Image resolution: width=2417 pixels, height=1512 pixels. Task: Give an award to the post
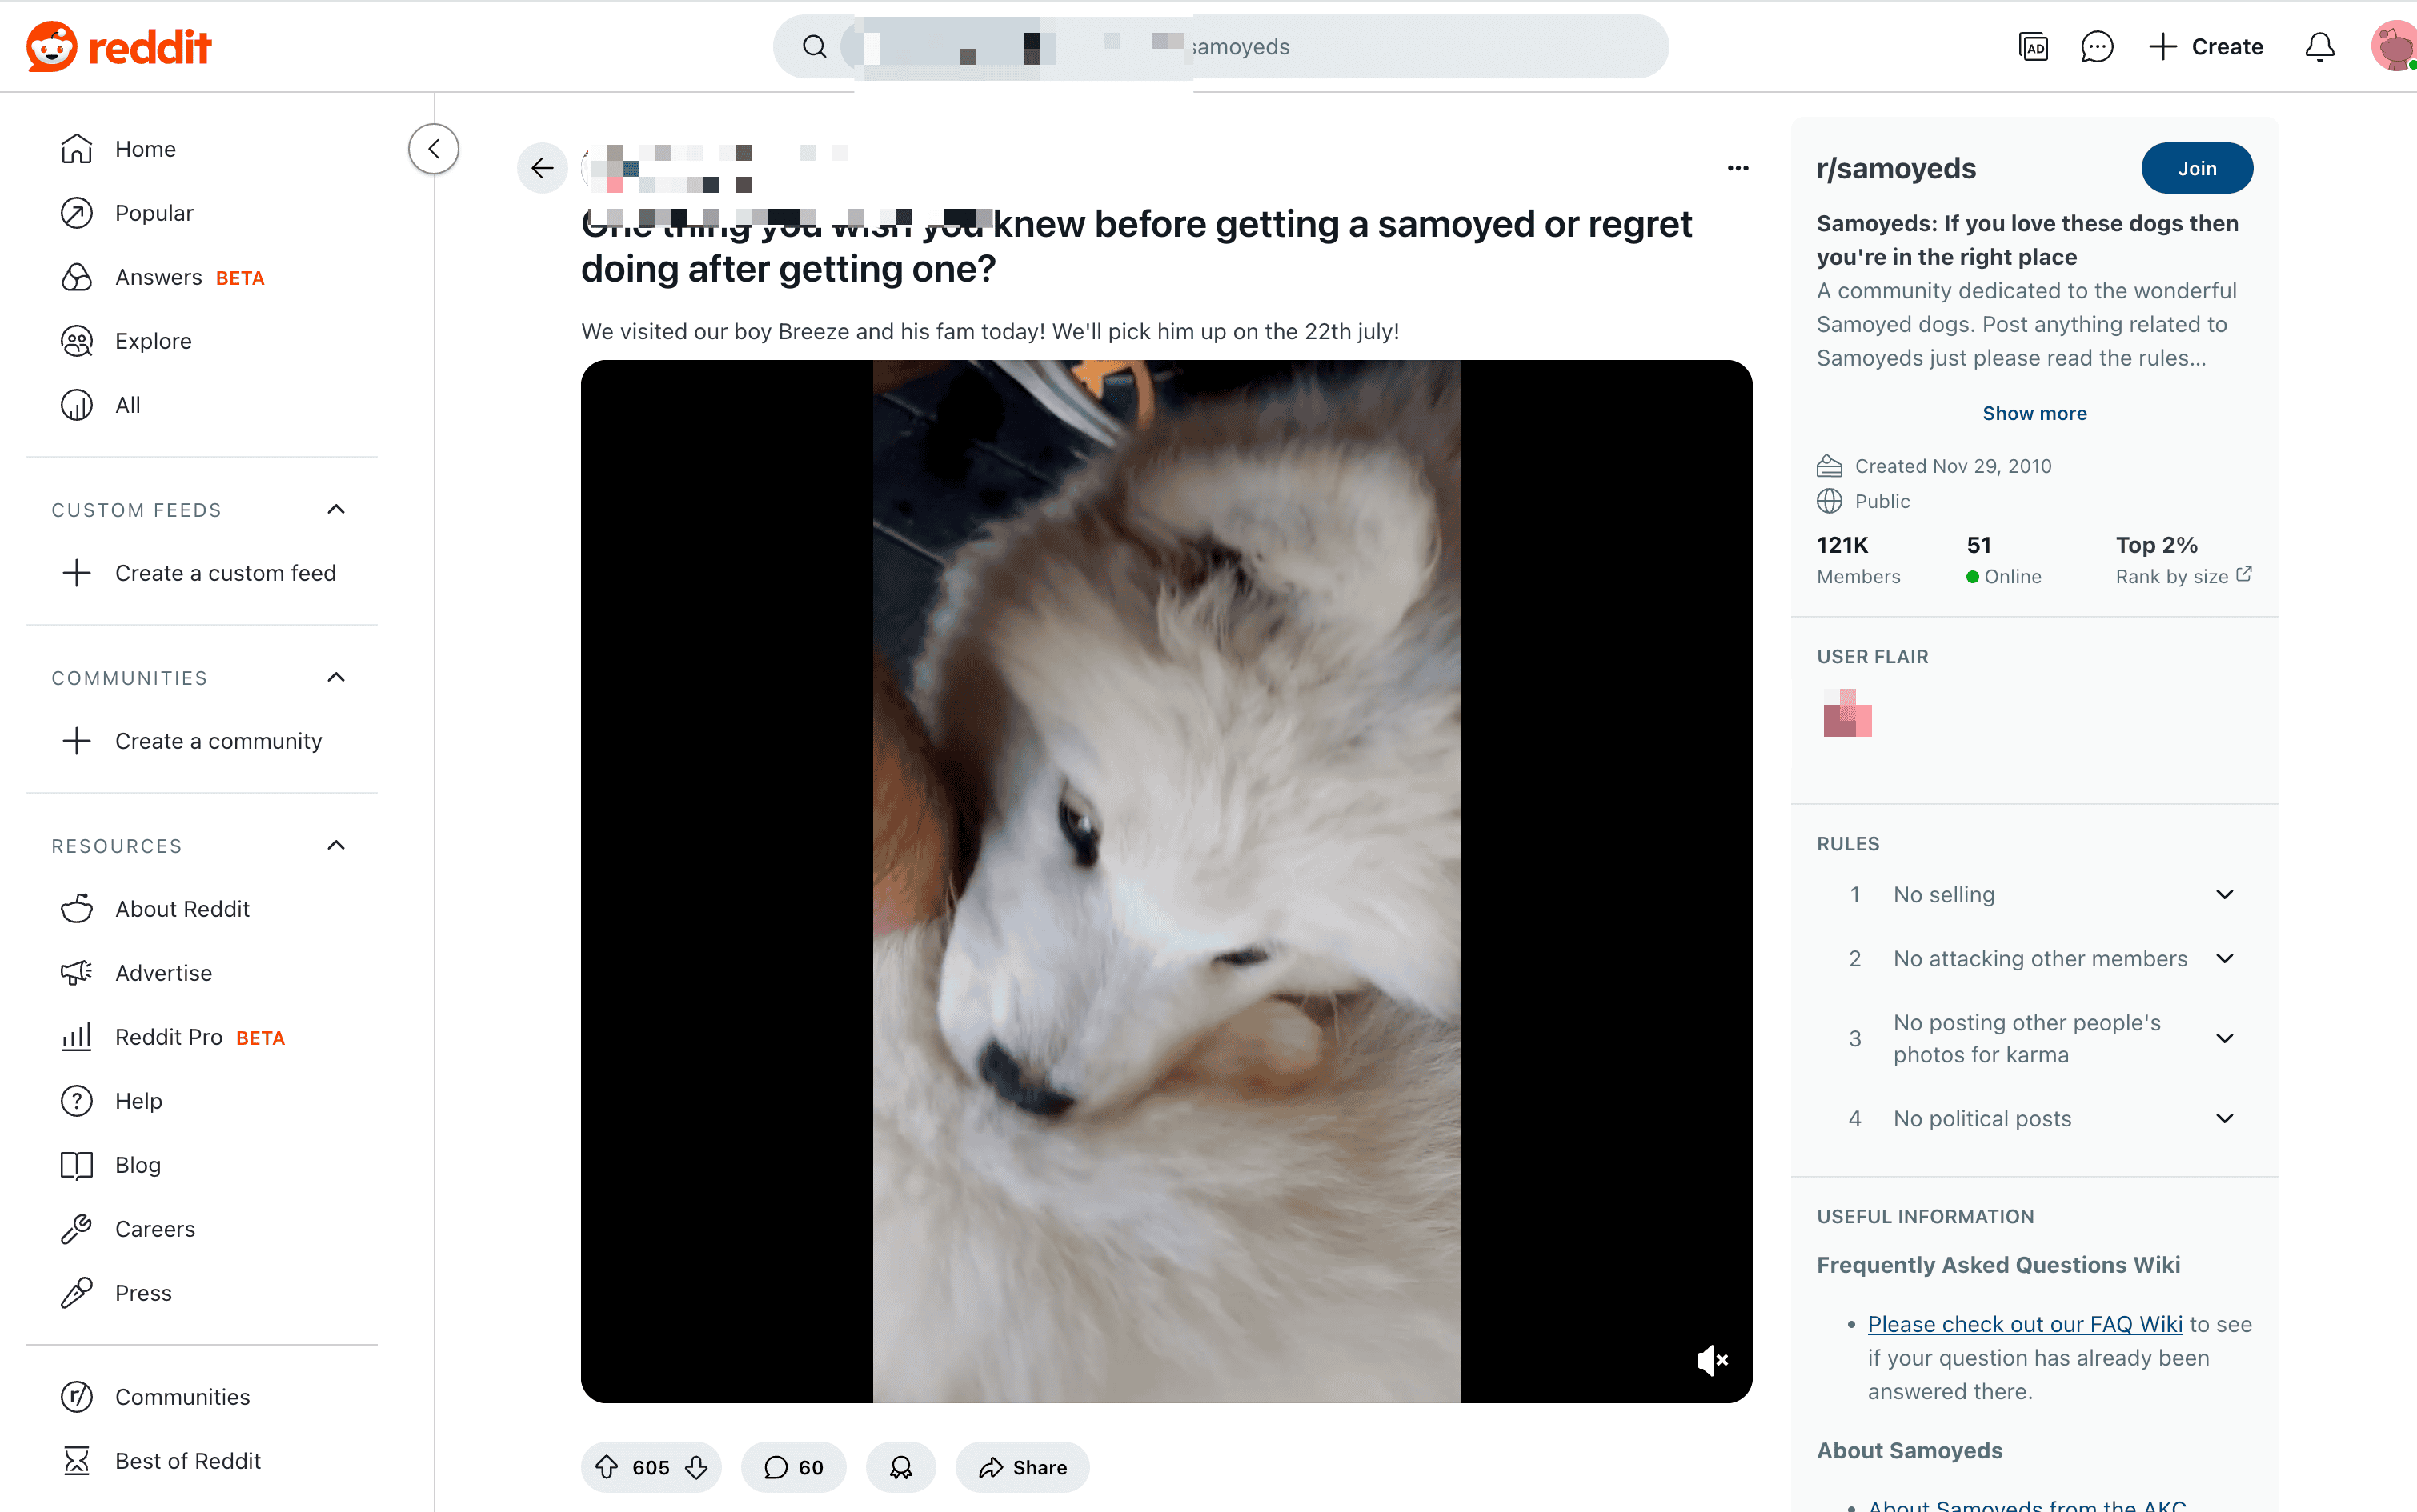[900, 1467]
